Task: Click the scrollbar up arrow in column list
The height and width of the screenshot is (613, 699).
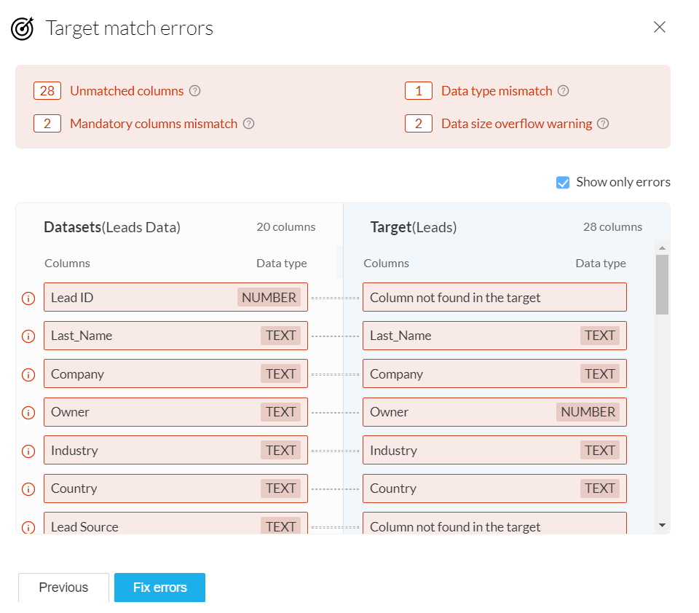Action: pyautogui.click(x=662, y=248)
